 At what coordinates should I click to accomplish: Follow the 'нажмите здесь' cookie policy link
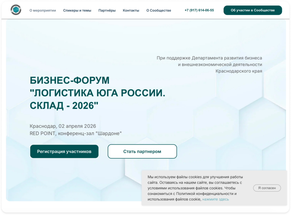pyautogui.click(x=215, y=199)
